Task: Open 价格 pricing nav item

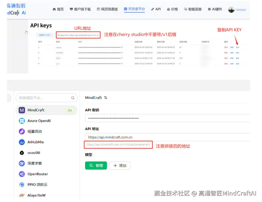Action: (173, 9)
